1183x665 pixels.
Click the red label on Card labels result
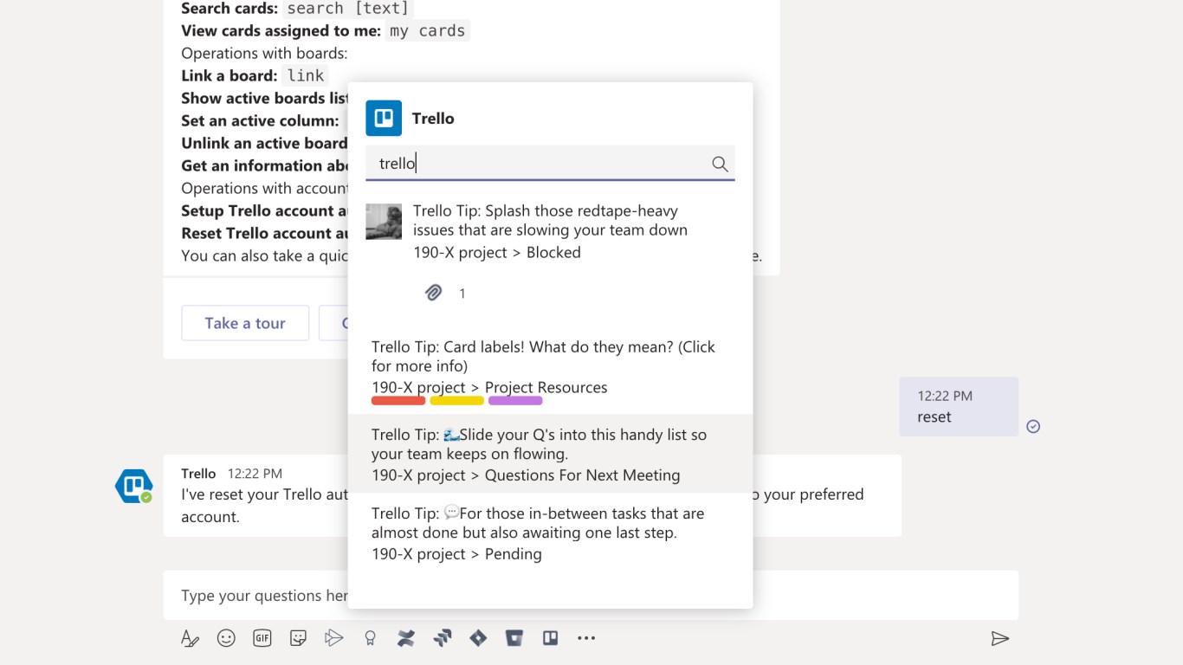click(398, 401)
